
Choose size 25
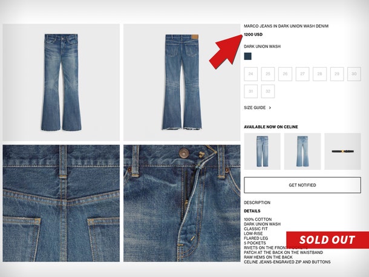pos(268,74)
